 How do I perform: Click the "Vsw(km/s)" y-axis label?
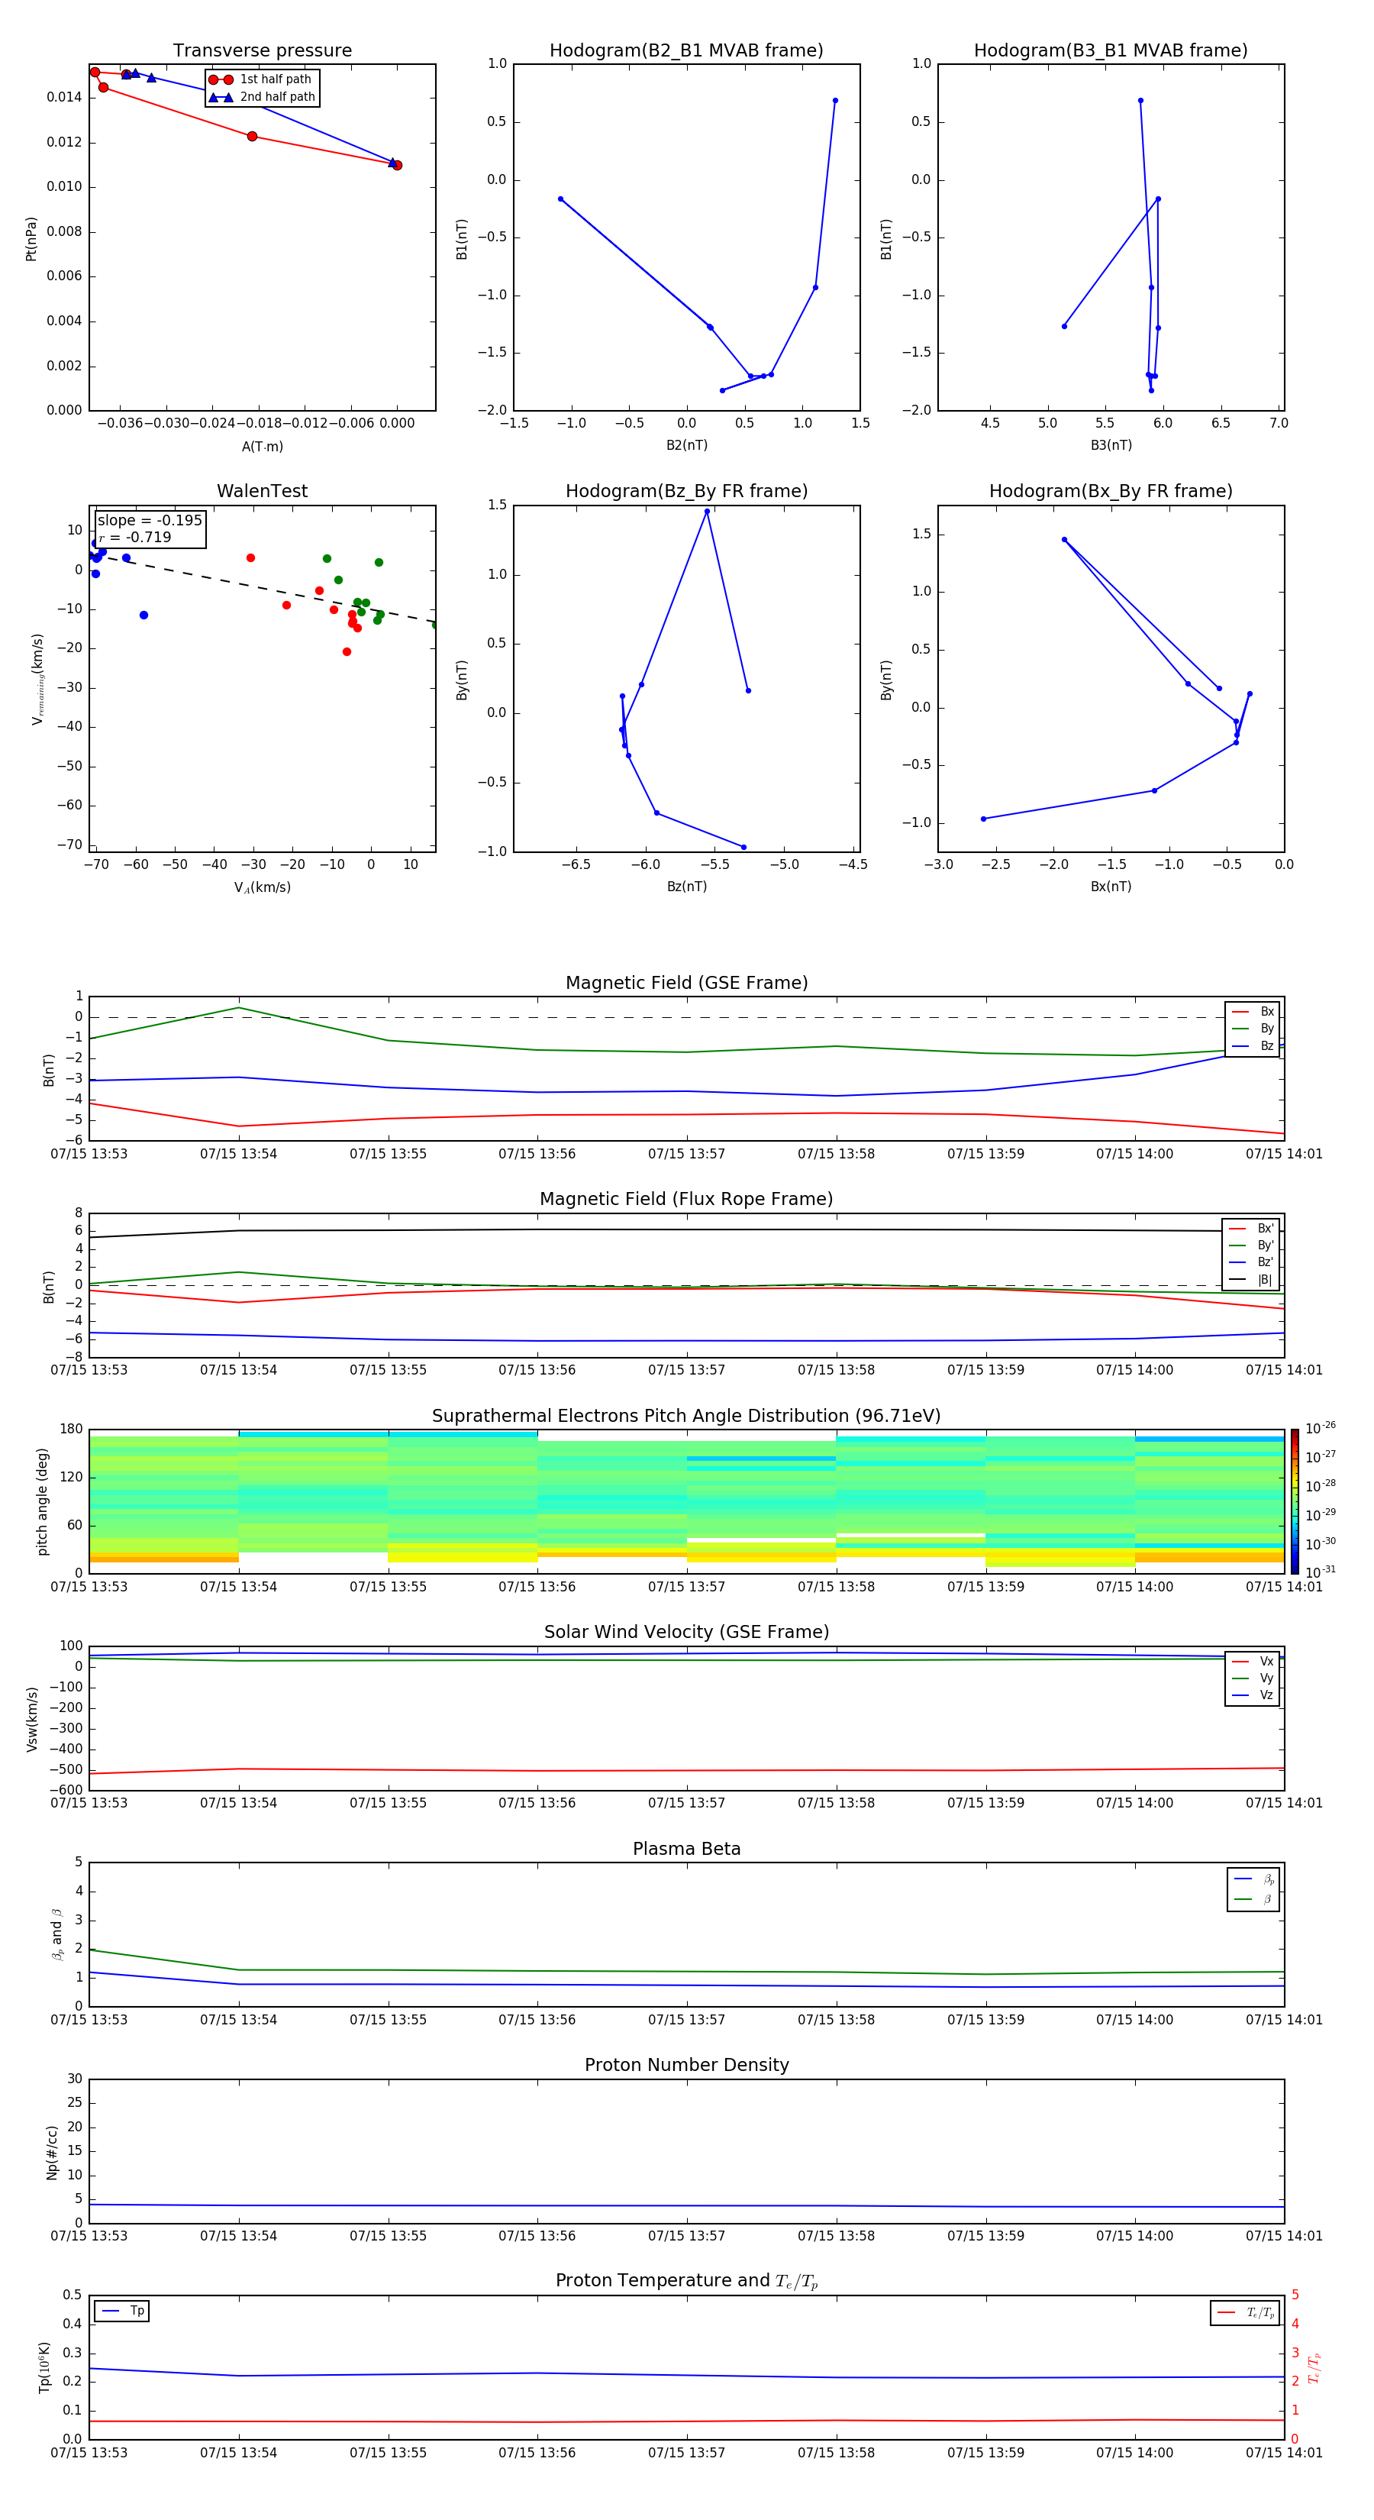coord(31,1719)
